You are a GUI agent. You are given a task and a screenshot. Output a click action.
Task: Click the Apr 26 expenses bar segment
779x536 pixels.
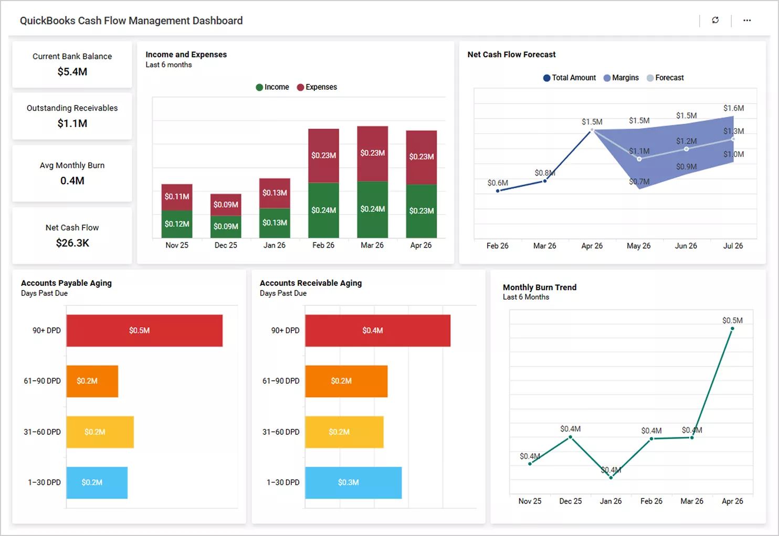422,157
